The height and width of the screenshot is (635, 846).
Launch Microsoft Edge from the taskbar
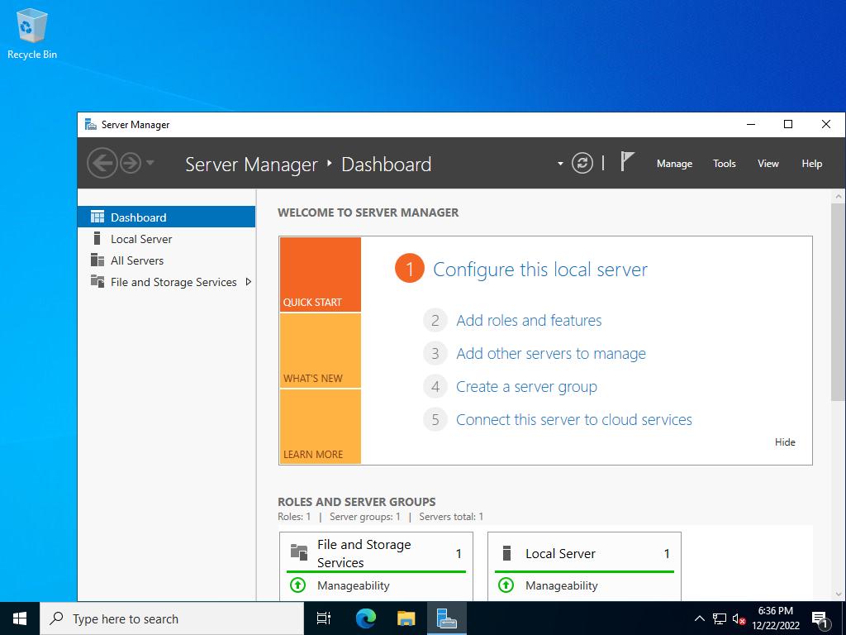point(366,618)
